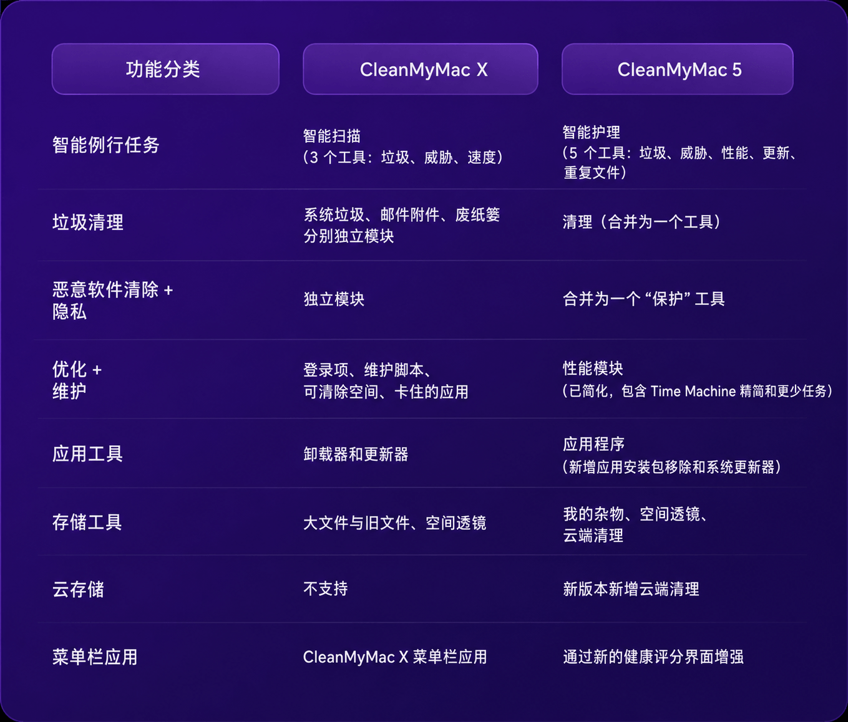This screenshot has height=722, width=848.
Task: Select the 优化 + 维护 row label
Action: pos(77,380)
